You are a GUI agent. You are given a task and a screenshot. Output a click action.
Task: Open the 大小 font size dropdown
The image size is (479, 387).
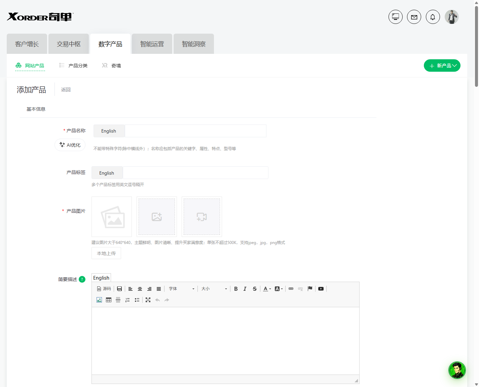pos(214,289)
